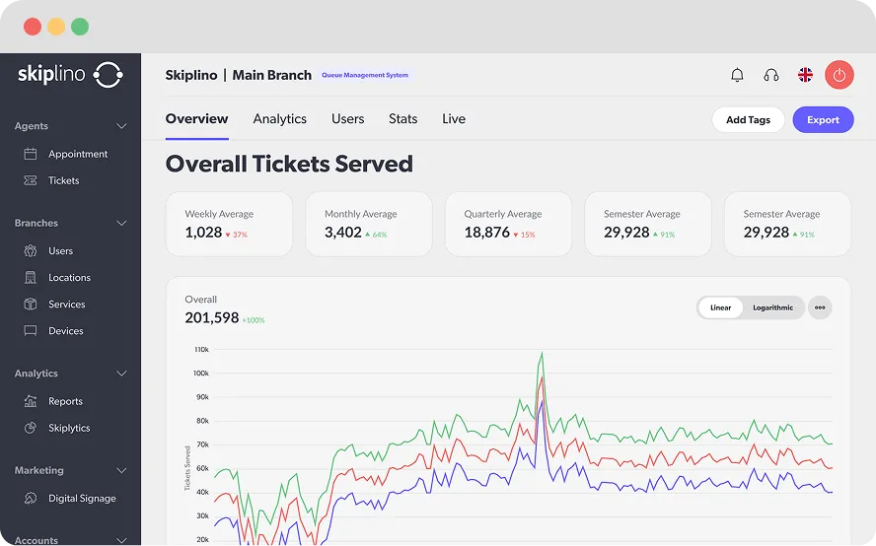Click the Devices monitor icon
The width and height of the screenshot is (876, 546).
point(31,330)
